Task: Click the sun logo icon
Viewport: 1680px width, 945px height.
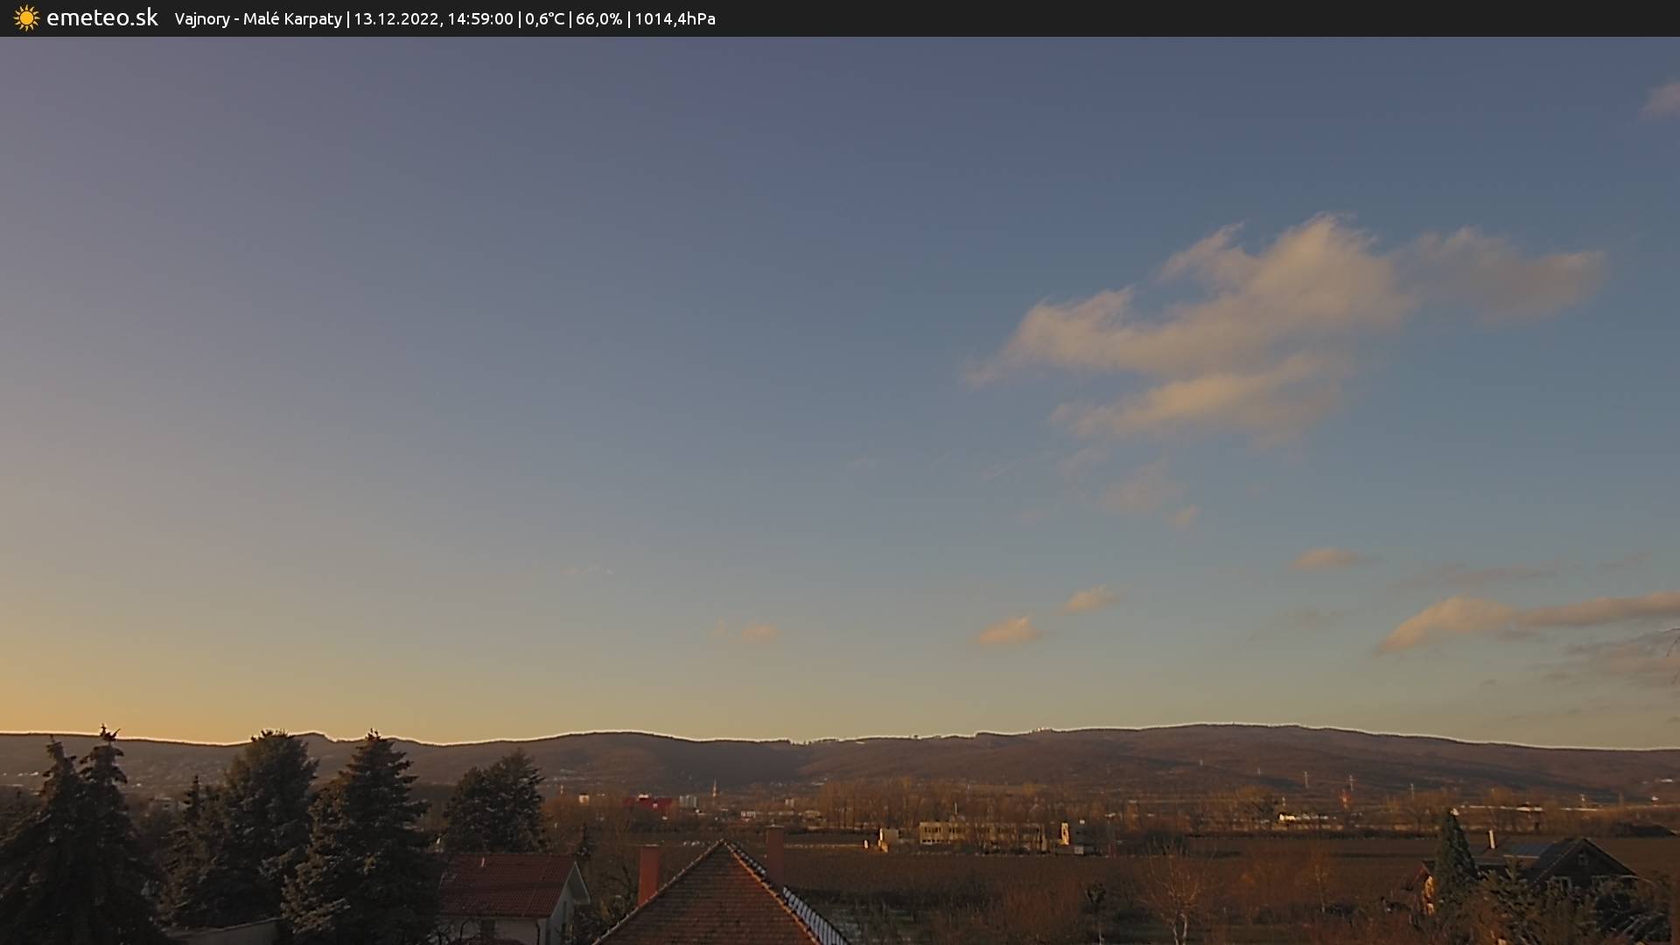Action: 26,18
